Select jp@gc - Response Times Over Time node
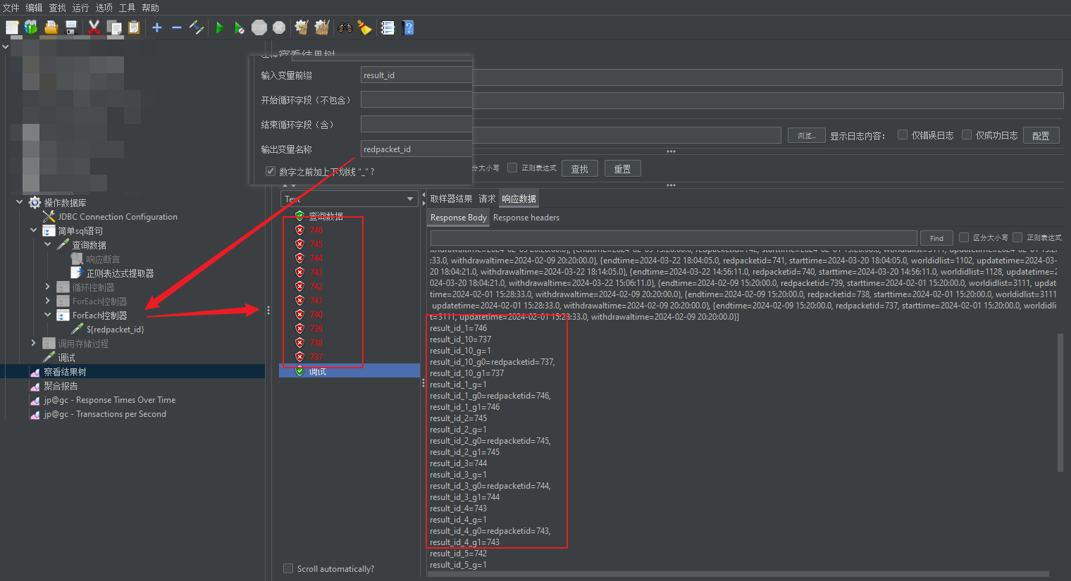 click(x=110, y=400)
